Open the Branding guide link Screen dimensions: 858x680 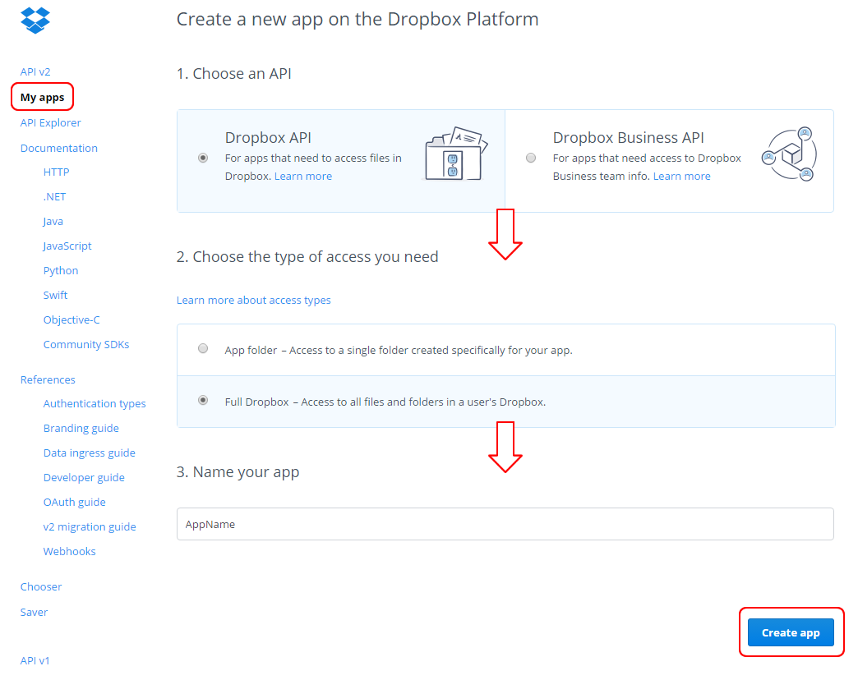[x=81, y=428]
